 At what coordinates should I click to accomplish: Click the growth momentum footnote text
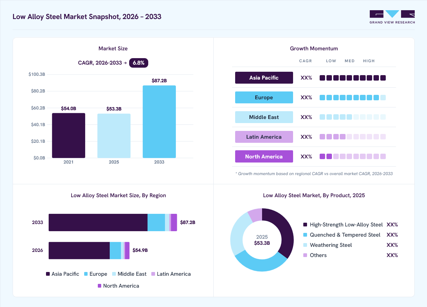(314, 174)
